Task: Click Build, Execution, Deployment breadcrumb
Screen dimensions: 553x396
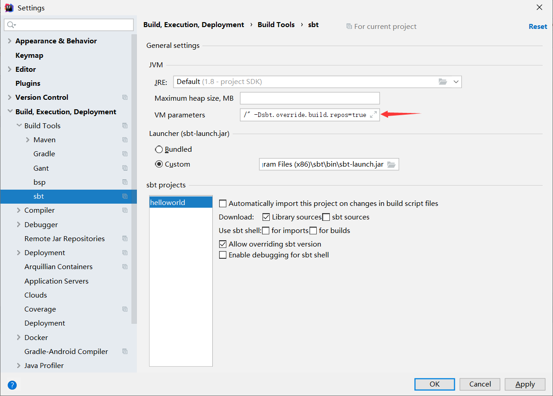Action: pyautogui.click(x=194, y=25)
